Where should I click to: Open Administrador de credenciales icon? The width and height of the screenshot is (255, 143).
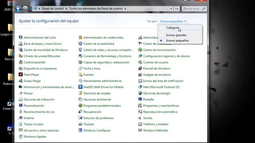(x=80, y=37)
